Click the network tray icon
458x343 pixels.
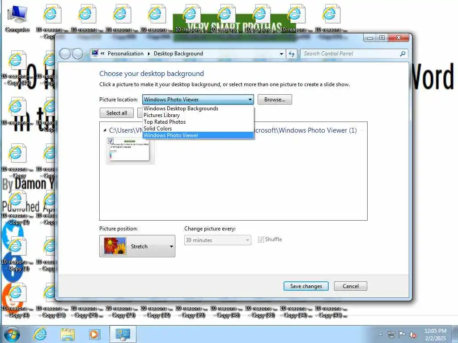pos(391,335)
